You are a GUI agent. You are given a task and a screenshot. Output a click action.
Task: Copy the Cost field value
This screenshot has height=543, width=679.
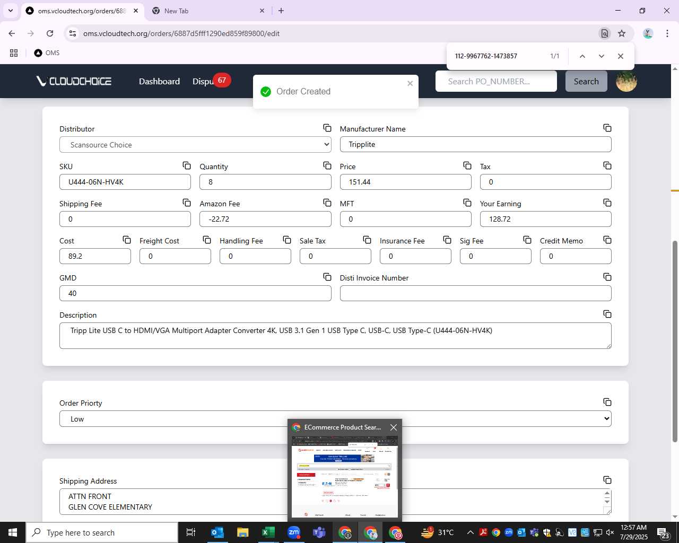pos(127,240)
